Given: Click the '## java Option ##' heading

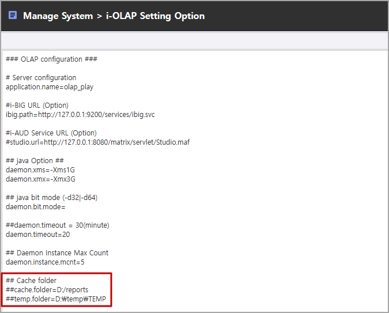Looking at the screenshot, I should tap(35, 161).
